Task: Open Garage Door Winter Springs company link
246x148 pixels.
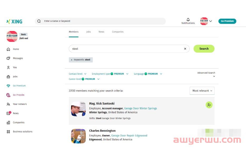Action: [x=140, y=108]
